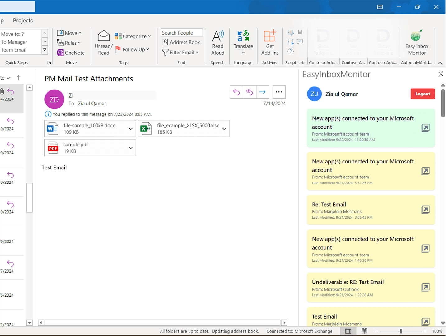Open Easy Inbox Monitor add-in
The image size is (448, 336).
pyautogui.click(x=417, y=43)
